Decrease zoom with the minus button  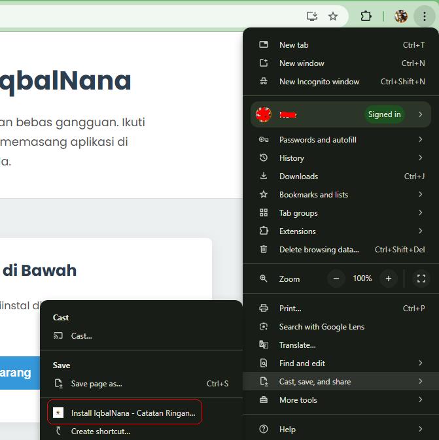coord(336,279)
